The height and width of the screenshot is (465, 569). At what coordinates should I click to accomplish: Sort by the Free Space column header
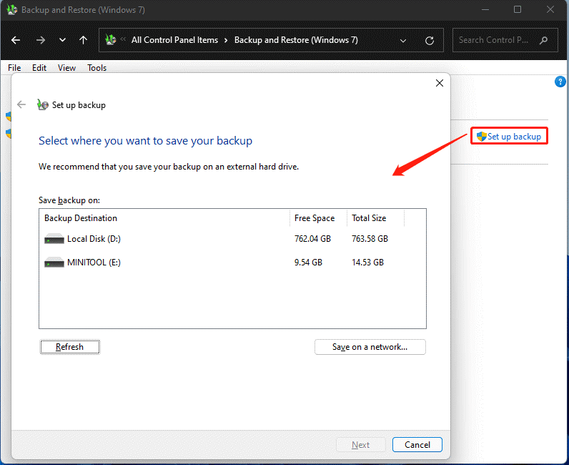click(x=315, y=218)
